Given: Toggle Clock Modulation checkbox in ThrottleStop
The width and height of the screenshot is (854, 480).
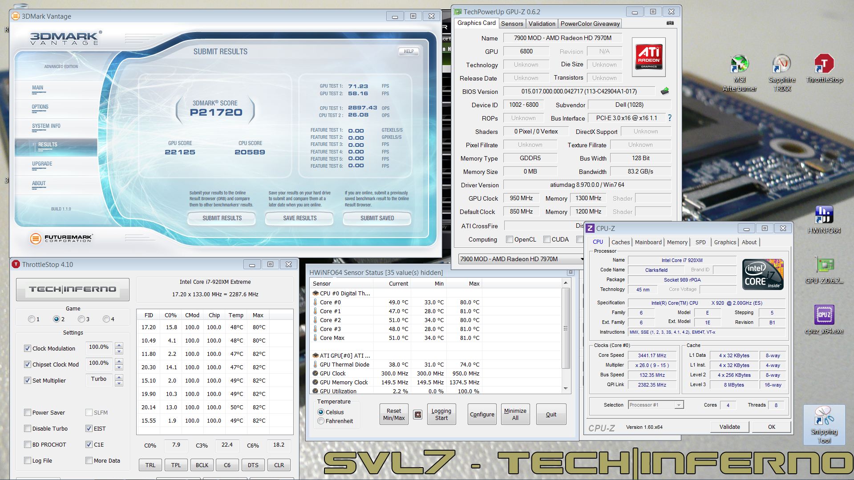Looking at the screenshot, I should click(28, 348).
